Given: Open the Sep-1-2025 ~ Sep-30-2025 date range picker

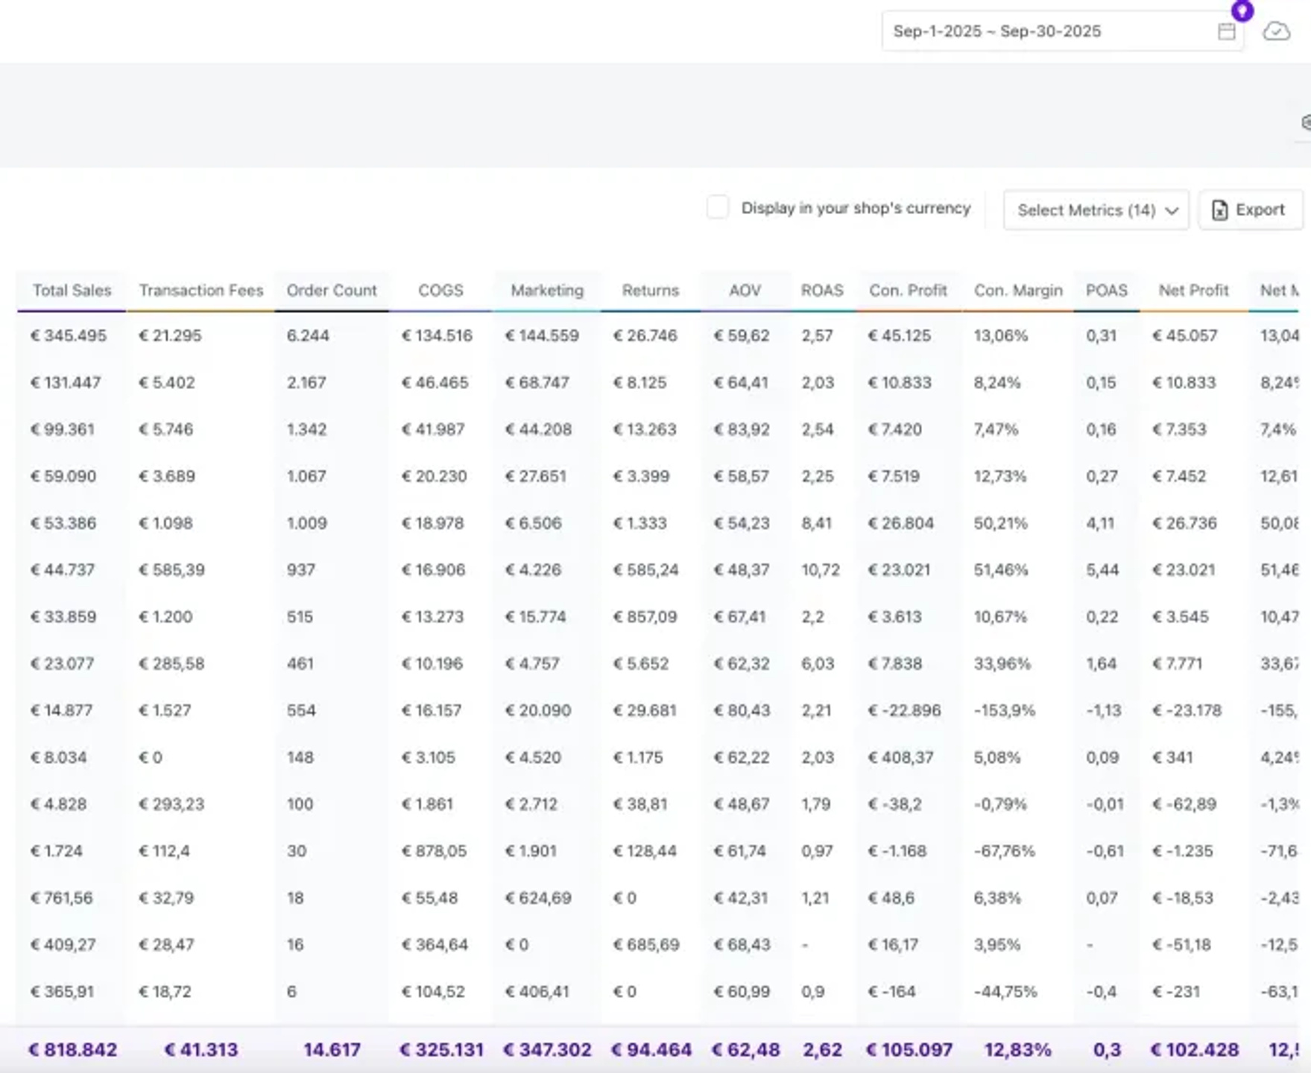Looking at the screenshot, I should (x=1062, y=31).
